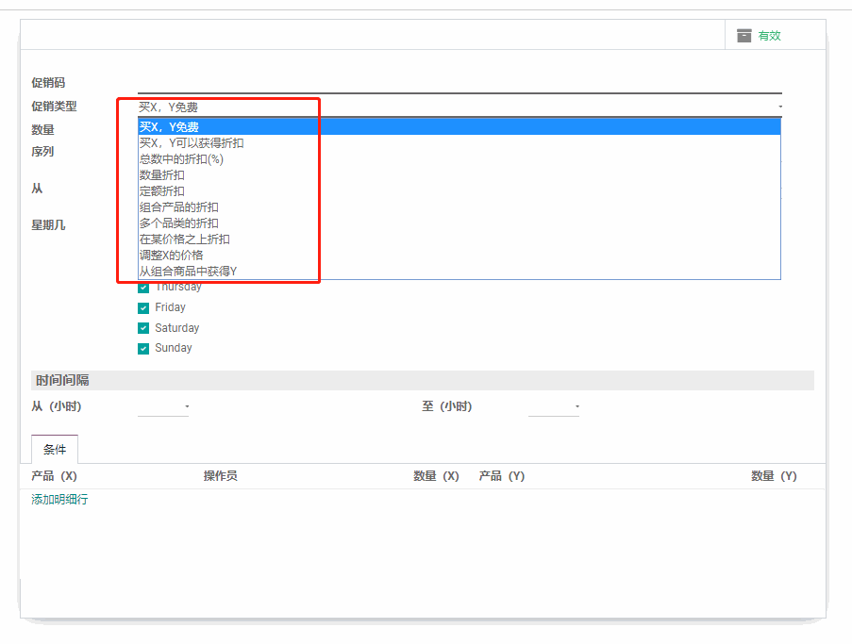Open the 至（小时） time dropdown
852x644 pixels.
coord(554,406)
